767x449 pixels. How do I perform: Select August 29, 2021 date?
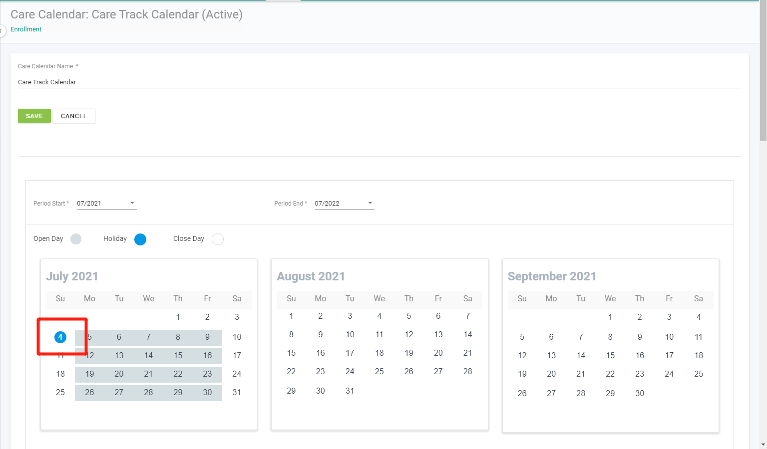(291, 391)
